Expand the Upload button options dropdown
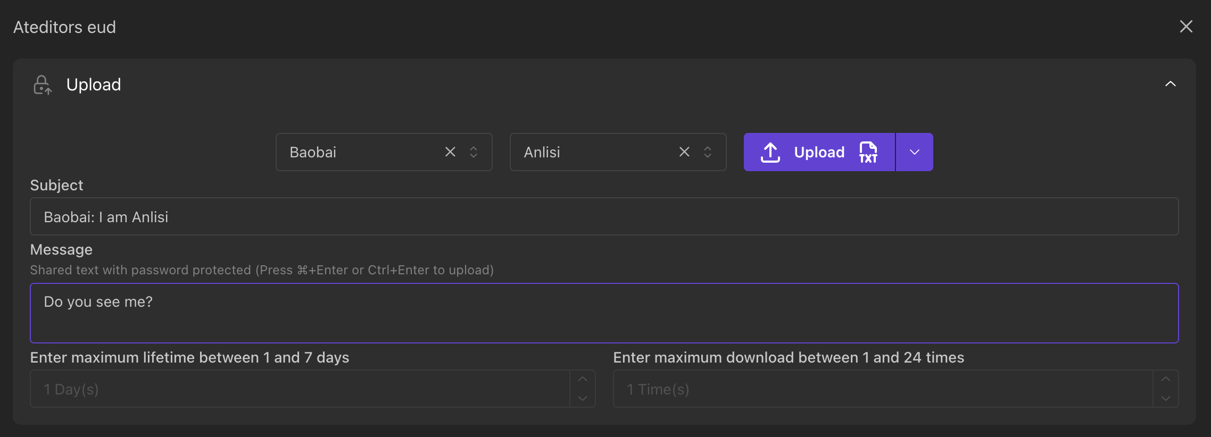 (x=914, y=152)
